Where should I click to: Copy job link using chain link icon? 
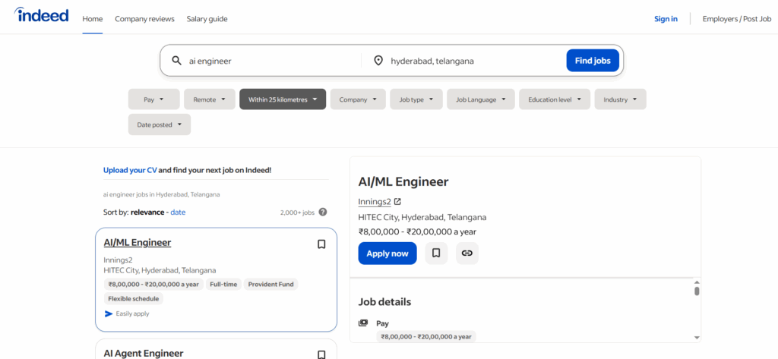pos(467,254)
